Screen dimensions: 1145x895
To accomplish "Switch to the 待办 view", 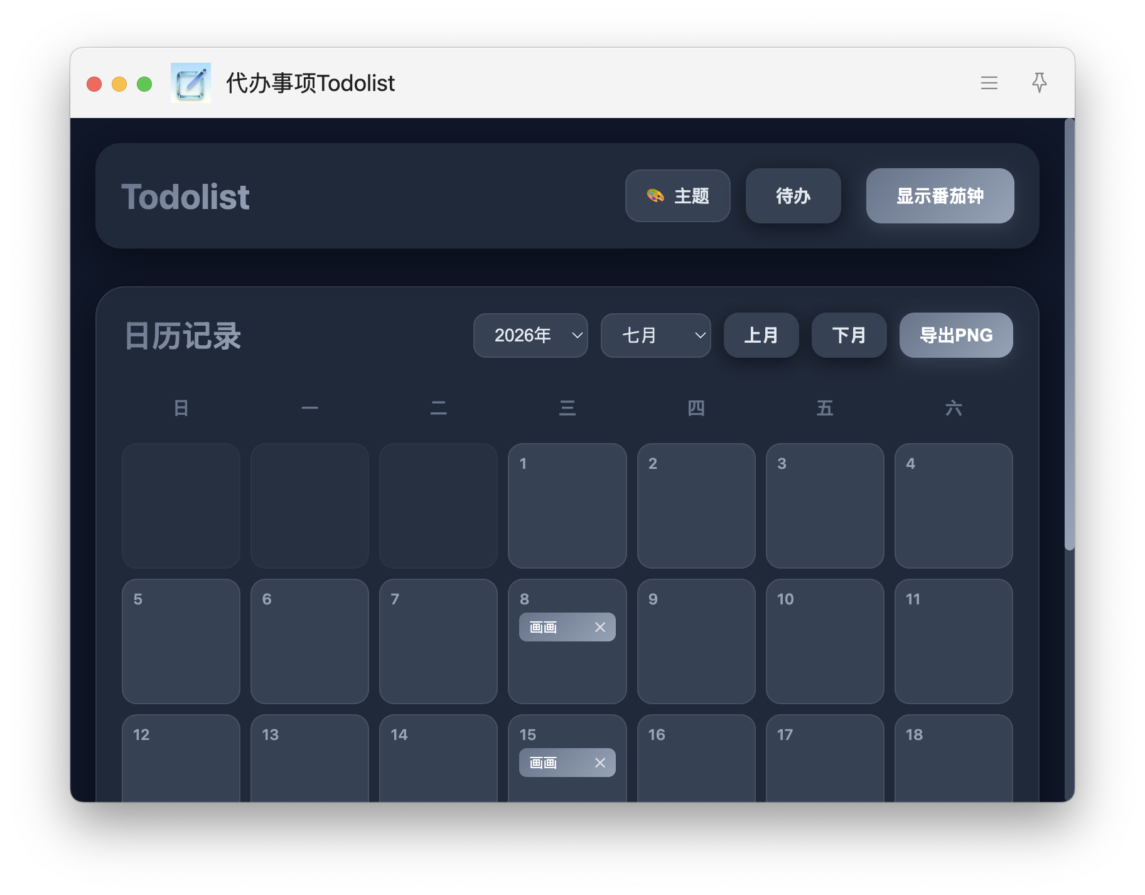I will (793, 196).
